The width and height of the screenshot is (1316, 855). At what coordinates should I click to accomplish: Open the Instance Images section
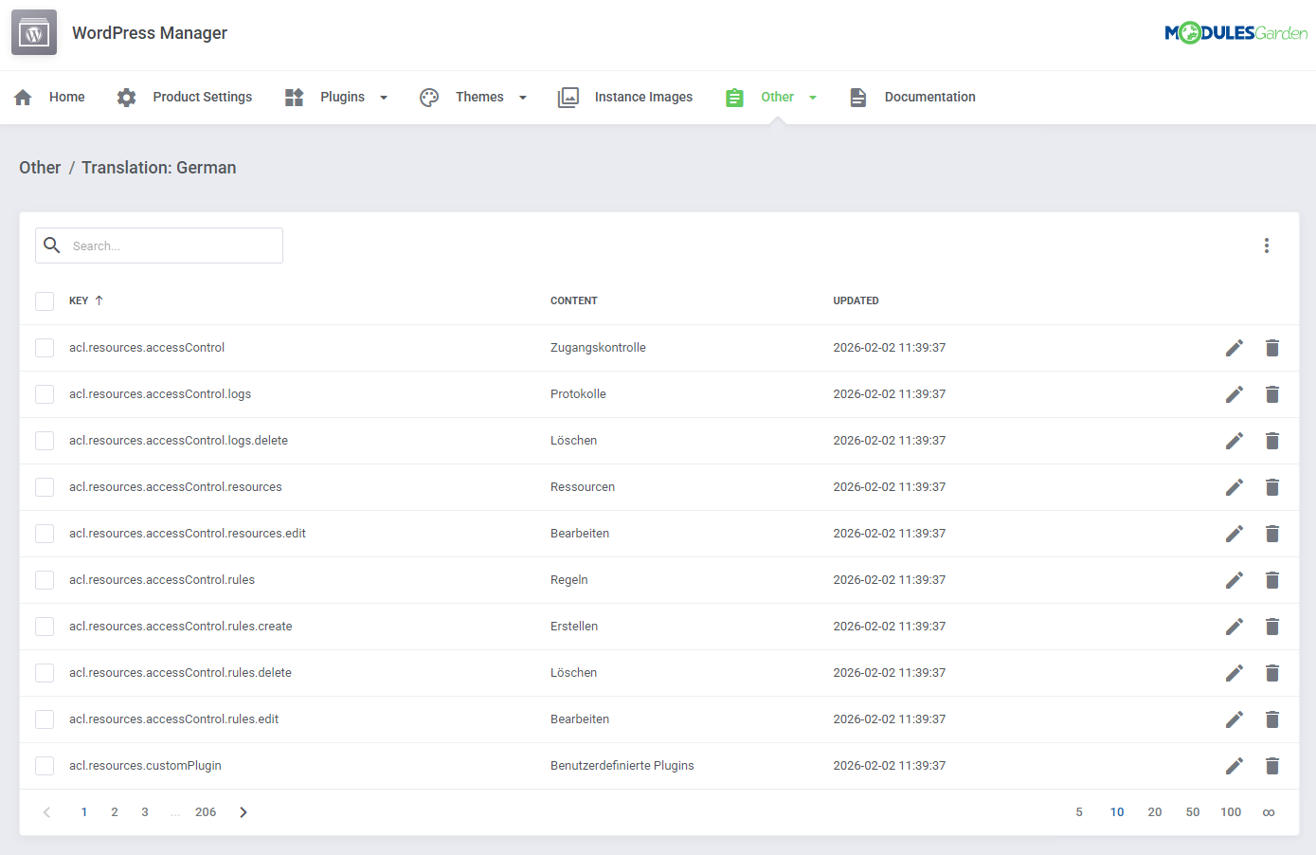pos(644,96)
